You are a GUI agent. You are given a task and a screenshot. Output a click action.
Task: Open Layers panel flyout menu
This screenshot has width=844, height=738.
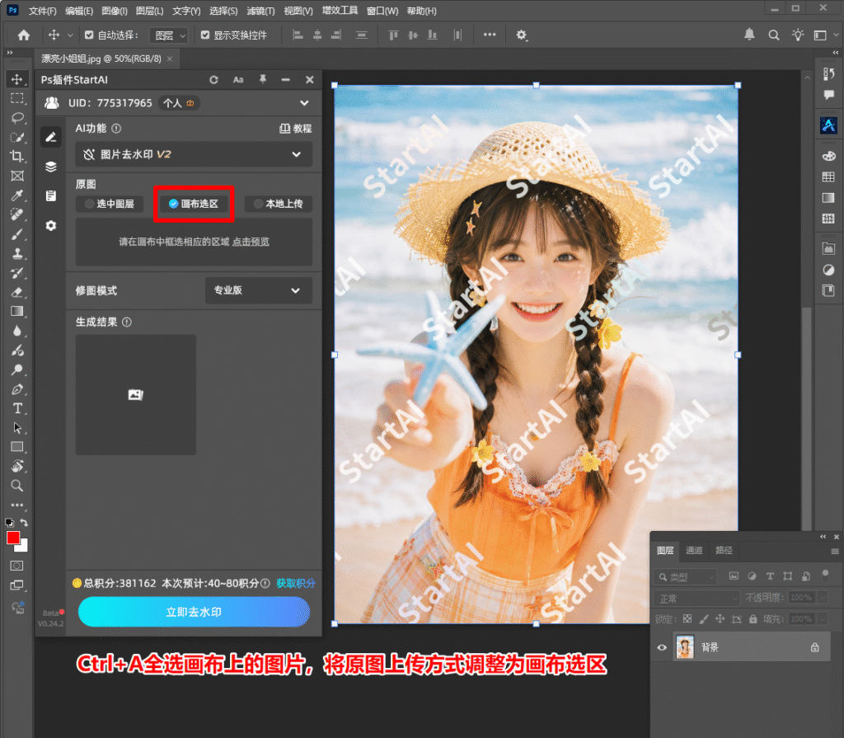[835, 551]
